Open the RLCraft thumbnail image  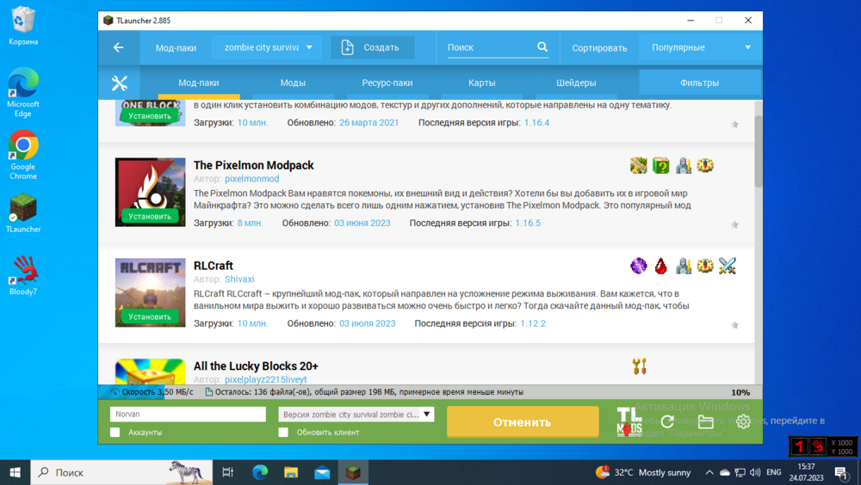click(x=150, y=292)
